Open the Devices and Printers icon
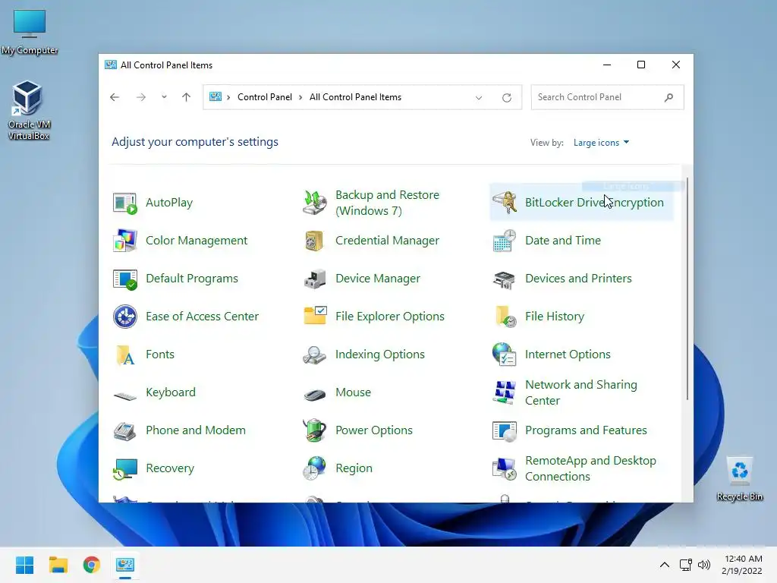The width and height of the screenshot is (777, 583). (x=505, y=279)
